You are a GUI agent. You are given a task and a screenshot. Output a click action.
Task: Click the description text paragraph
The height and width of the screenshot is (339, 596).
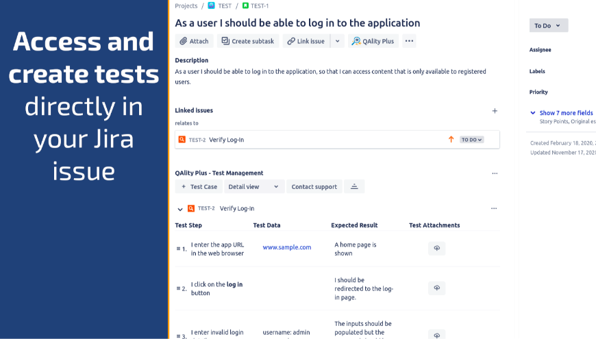pyautogui.click(x=330, y=77)
